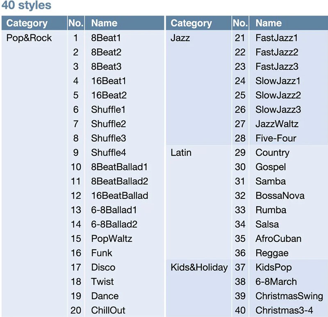This screenshot has width=328, height=317.
Task: Click the ChillOut style entry
Action: (x=108, y=310)
